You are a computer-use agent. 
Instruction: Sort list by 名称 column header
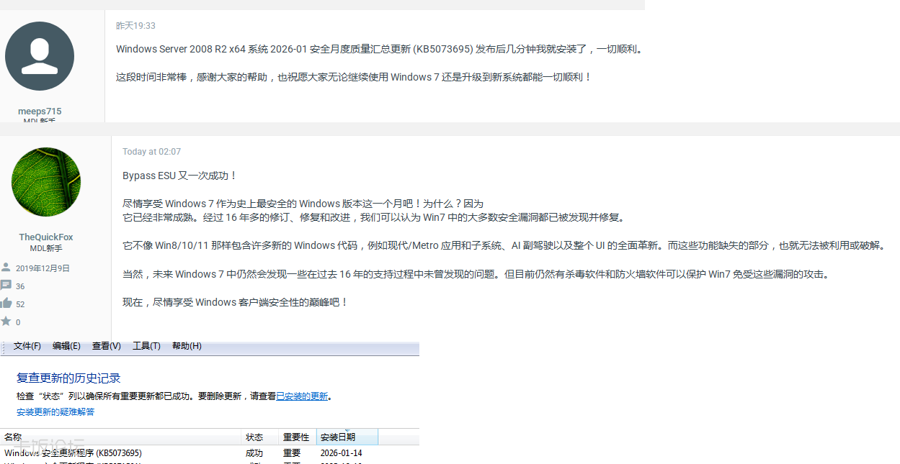(x=13, y=437)
